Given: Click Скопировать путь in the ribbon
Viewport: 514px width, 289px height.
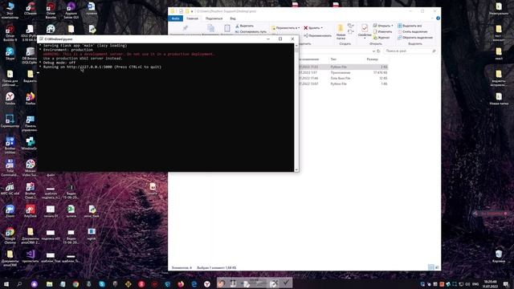Looking at the screenshot, I should [x=251, y=32].
